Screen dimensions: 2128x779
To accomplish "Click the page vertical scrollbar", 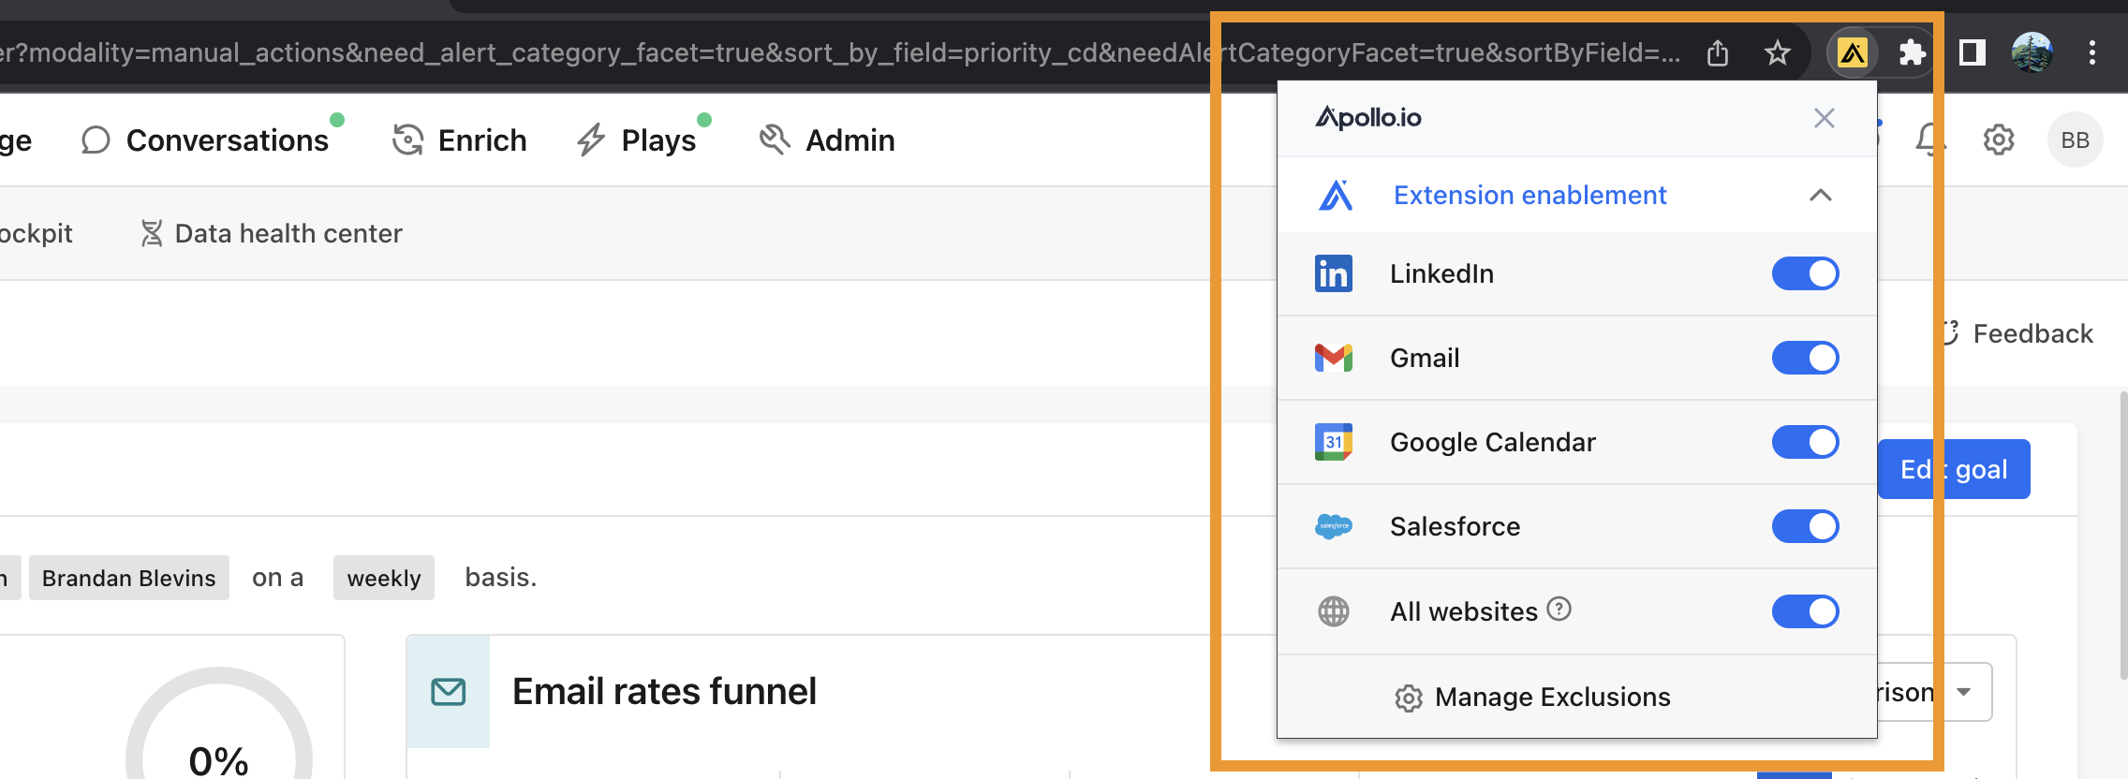I will pos(2122,534).
